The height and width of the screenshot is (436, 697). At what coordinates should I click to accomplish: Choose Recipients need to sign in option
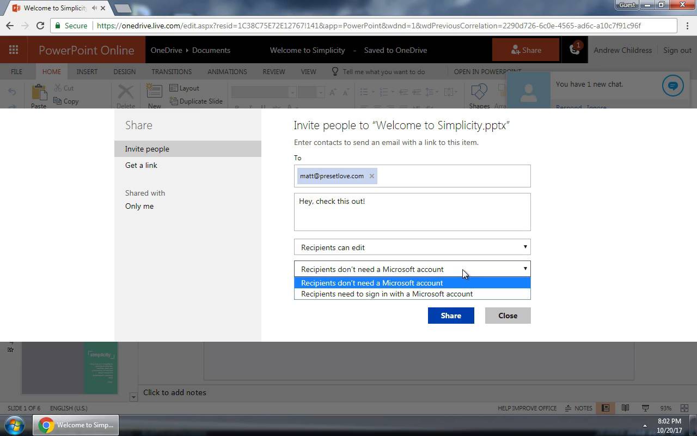[x=412, y=294]
